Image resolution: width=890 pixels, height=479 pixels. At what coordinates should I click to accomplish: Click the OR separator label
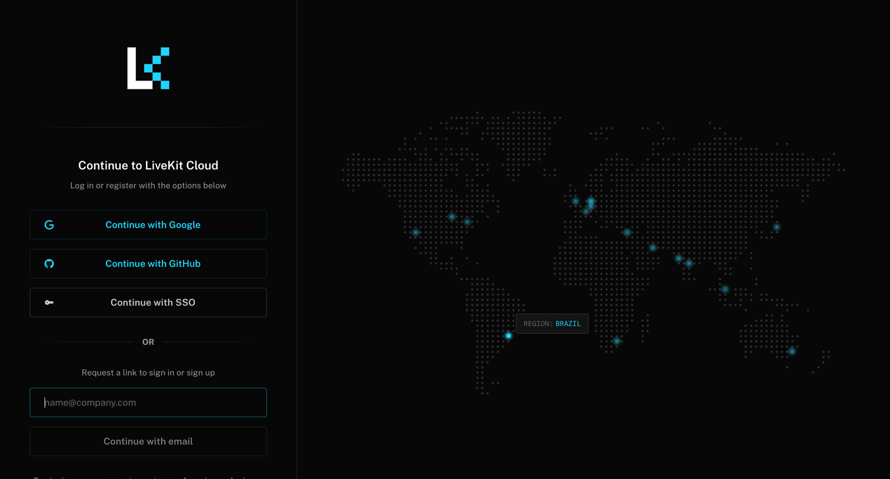coord(148,342)
